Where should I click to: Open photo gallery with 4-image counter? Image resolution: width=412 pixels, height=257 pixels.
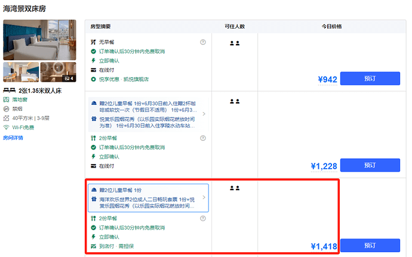(x=59, y=72)
